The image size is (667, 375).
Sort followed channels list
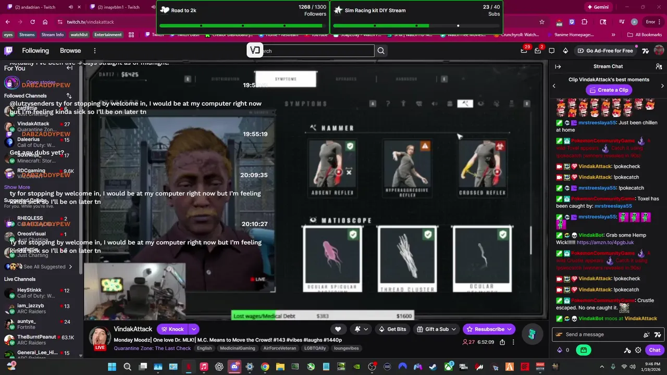point(69,96)
